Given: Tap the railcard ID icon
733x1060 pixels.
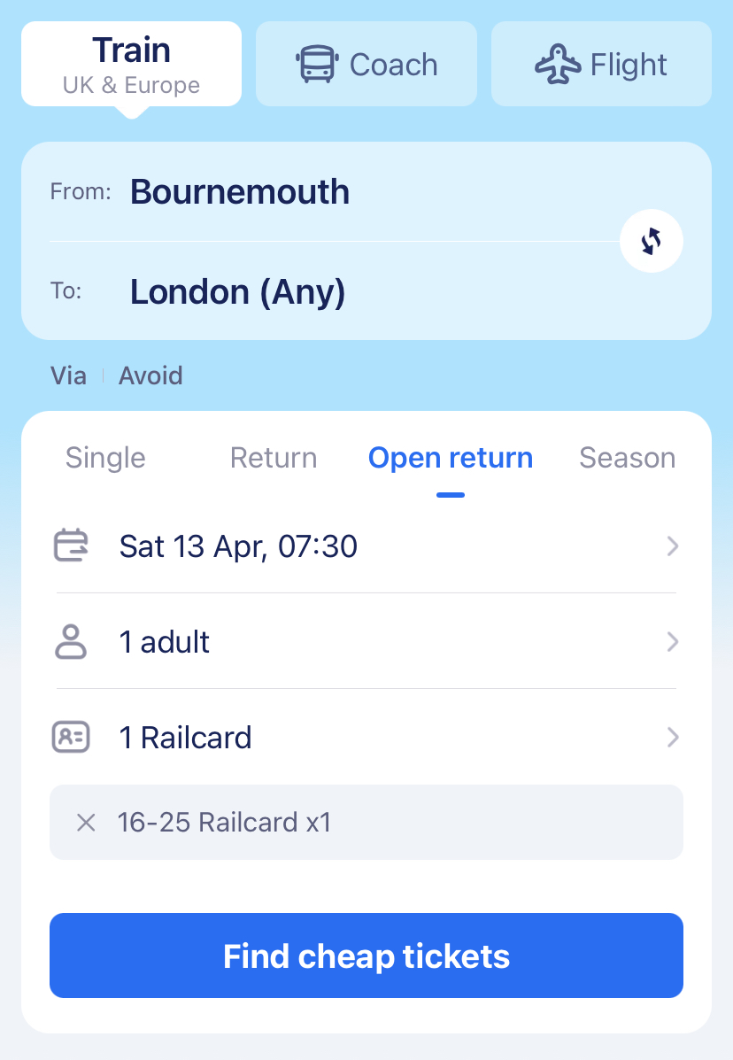Looking at the screenshot, I should 71,737.
